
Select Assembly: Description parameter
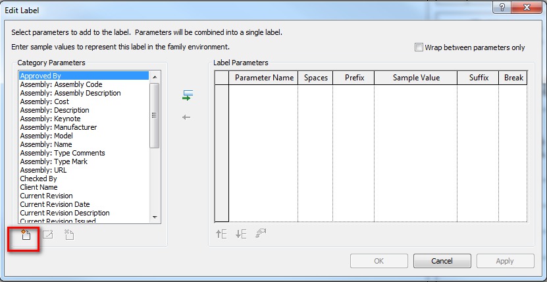[x=84, y=110]
